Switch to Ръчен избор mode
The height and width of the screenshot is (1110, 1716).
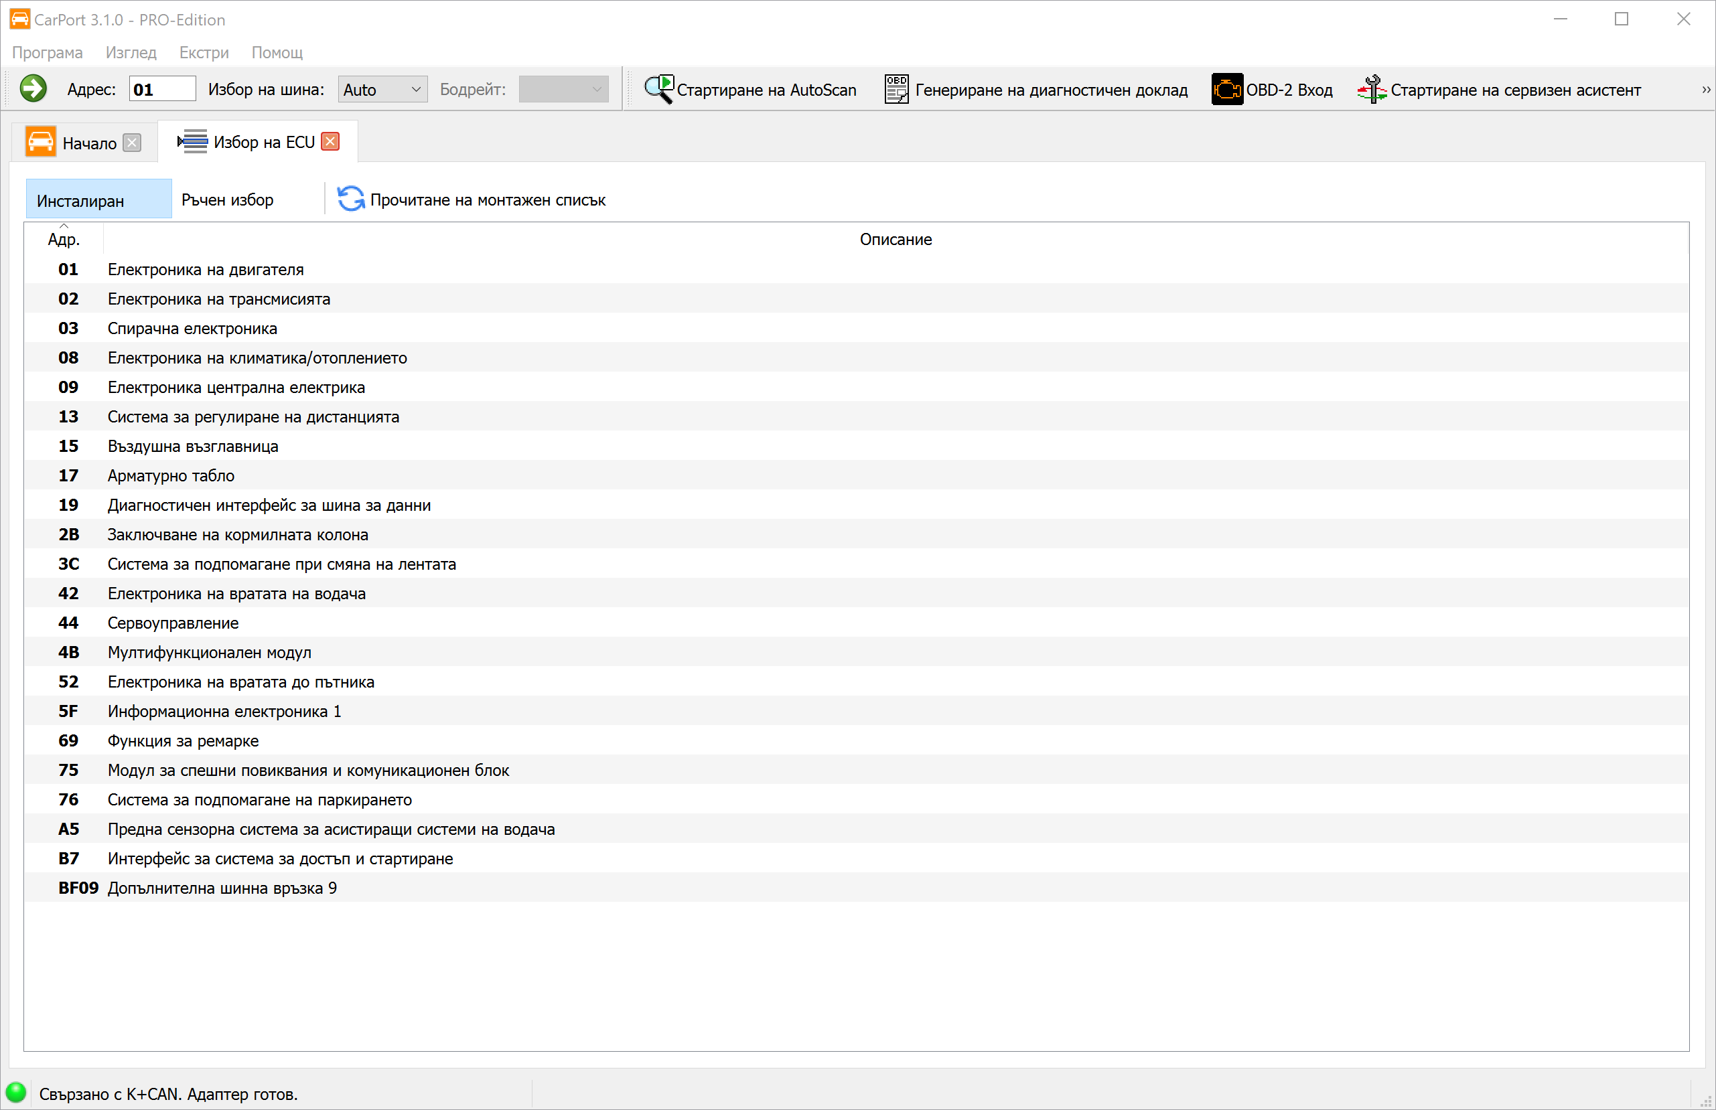228,200
